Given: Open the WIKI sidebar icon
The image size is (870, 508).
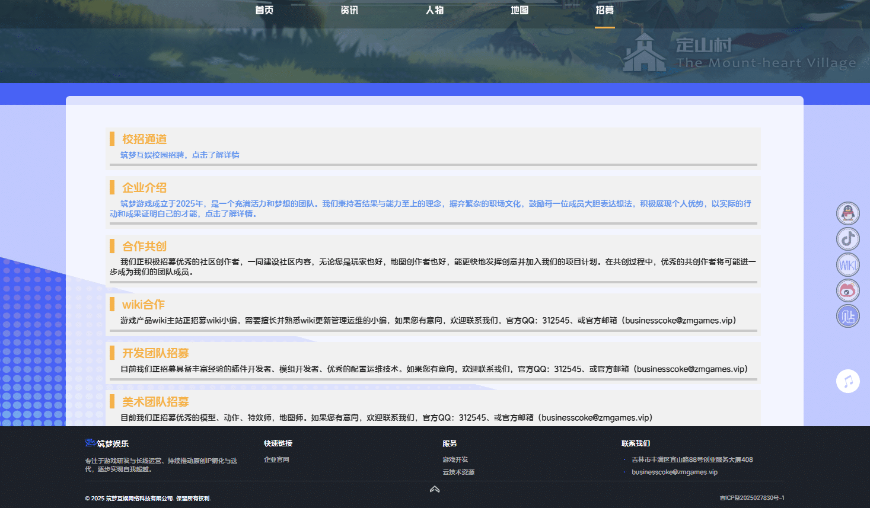Looking at the screenshot, I should (847, 265).
